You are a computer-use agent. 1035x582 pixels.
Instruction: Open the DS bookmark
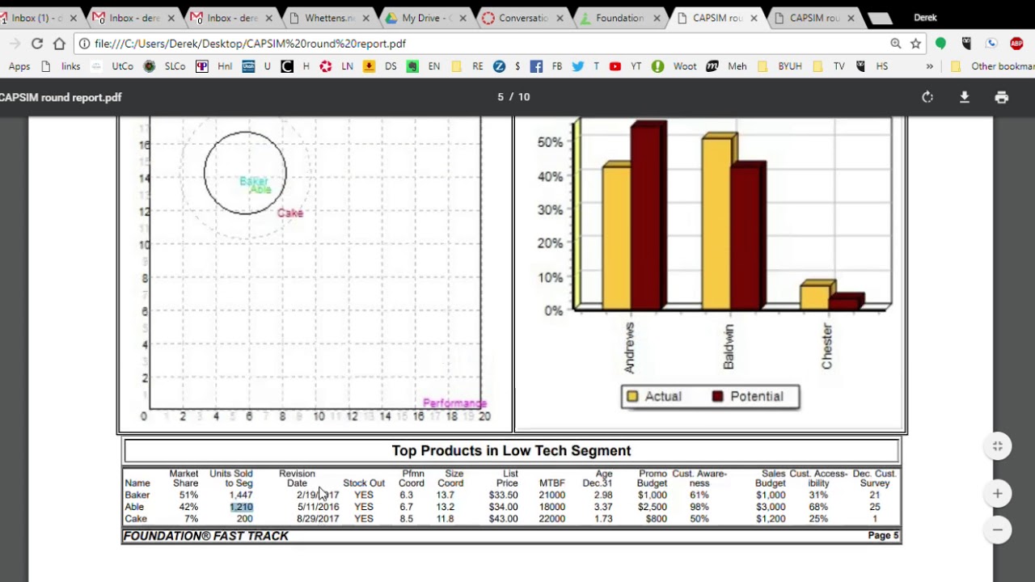point(380,66)
